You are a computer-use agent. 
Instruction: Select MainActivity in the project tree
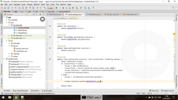click(22, 30)
